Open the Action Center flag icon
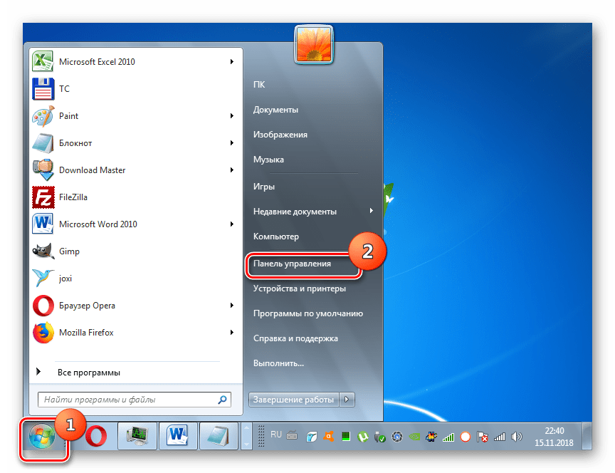 [x=481, y=435]
